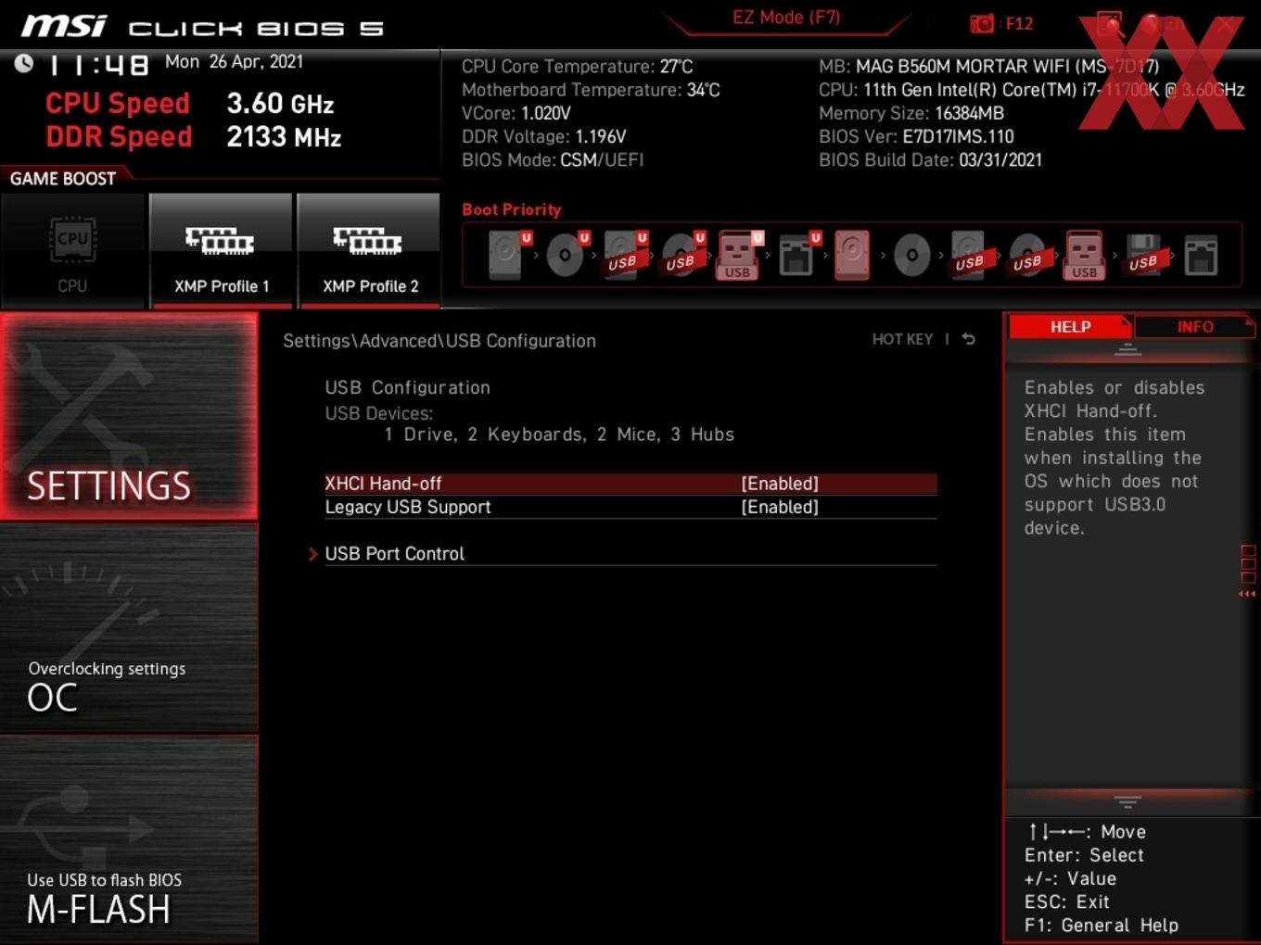Click the collapse arrows on help panel edge
Screen dimensions: 1261x945
(x=1247, y=594)
